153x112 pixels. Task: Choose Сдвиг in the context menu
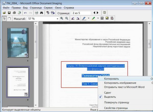(x=126, y=93)
